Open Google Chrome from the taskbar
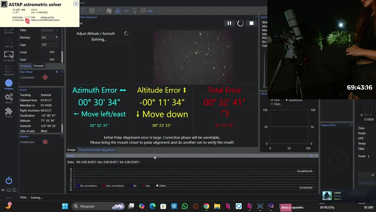This screenshot has width=376, height=212. [206, 206]
